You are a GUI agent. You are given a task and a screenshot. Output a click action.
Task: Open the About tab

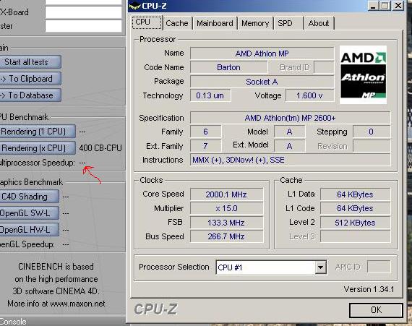pos(319,23)
